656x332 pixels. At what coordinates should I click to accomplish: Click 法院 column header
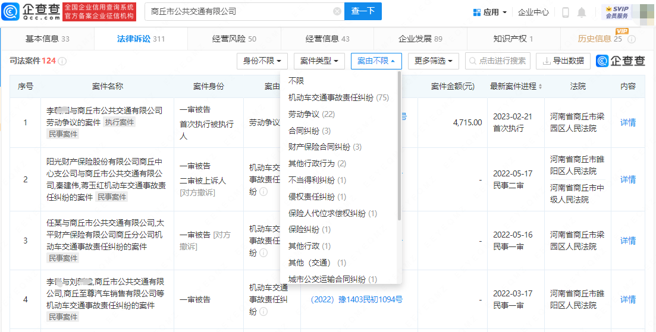tap(577, 87)
